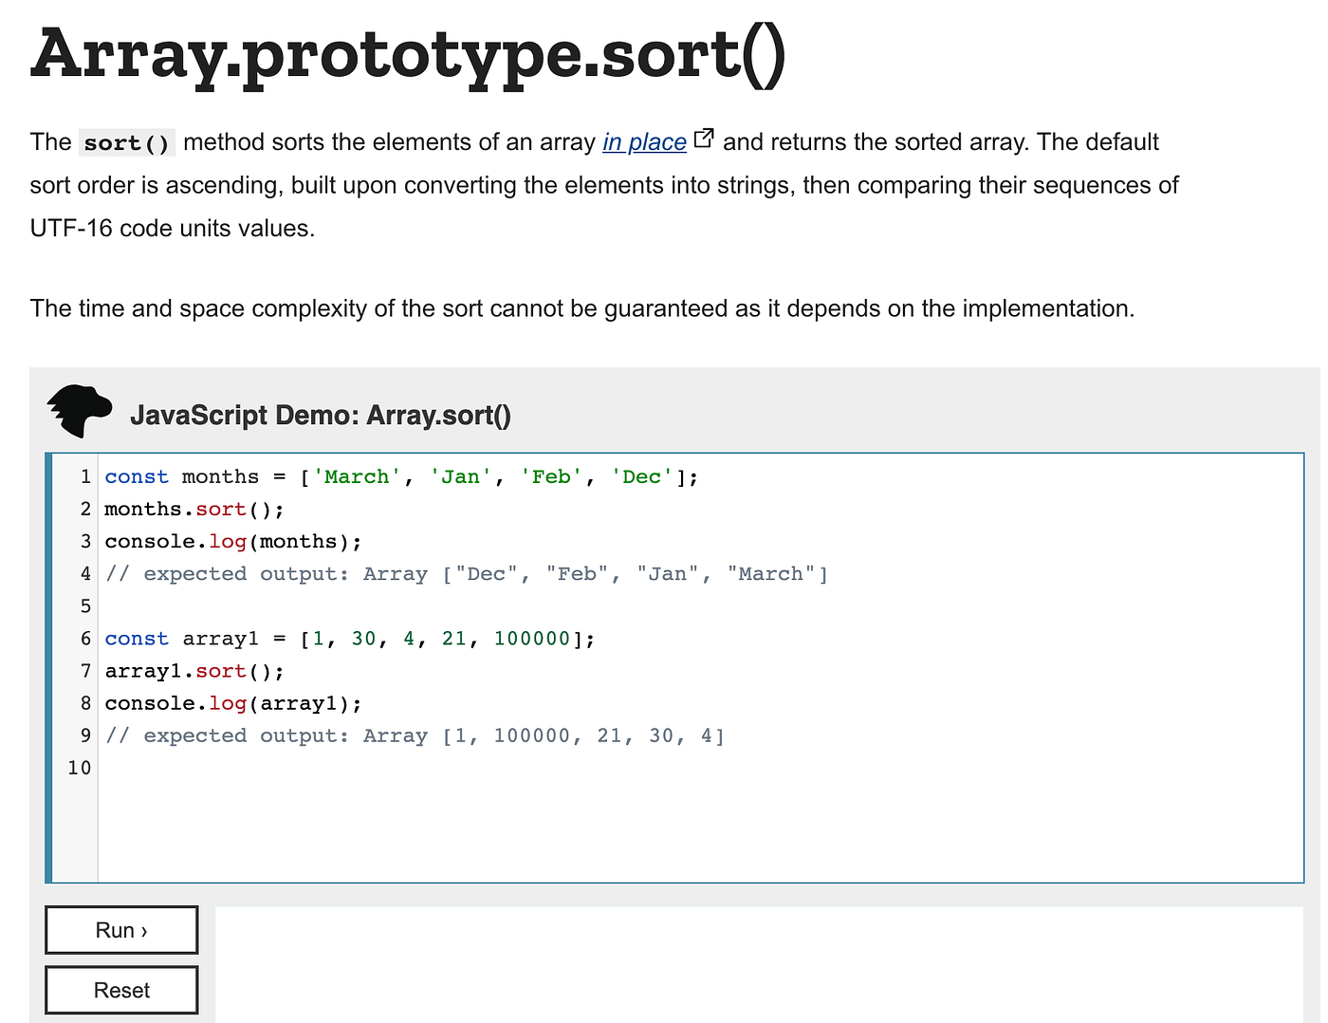
Task: Click line number 5 in the gutter
Action: tap(85, 606)
